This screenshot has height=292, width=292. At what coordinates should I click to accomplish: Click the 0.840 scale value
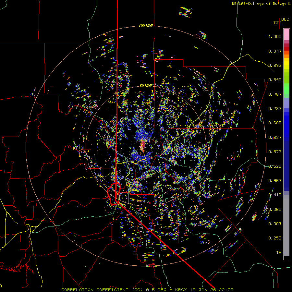(275, 80)
